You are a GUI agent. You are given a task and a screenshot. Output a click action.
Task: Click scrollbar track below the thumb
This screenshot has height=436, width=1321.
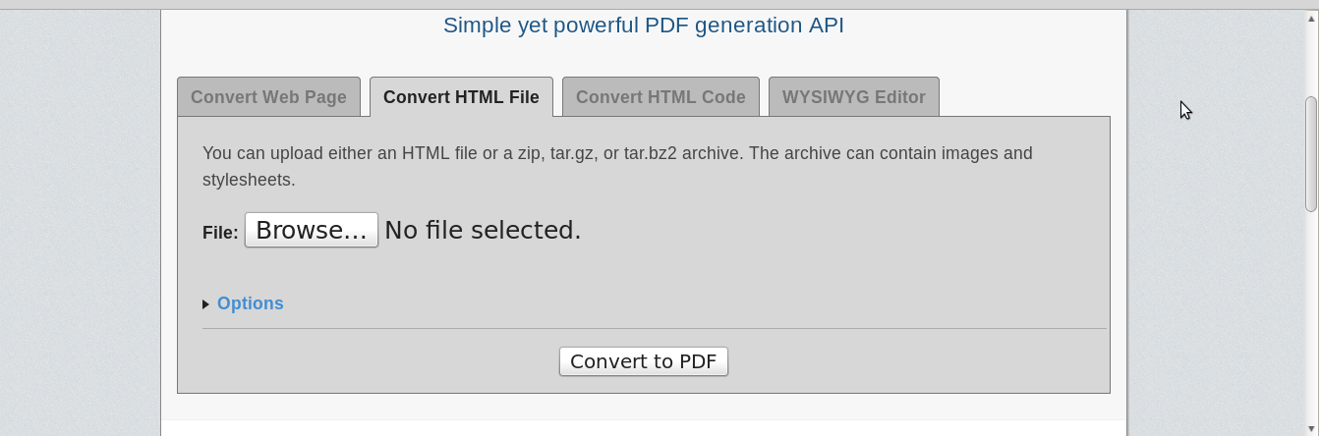1311,314
